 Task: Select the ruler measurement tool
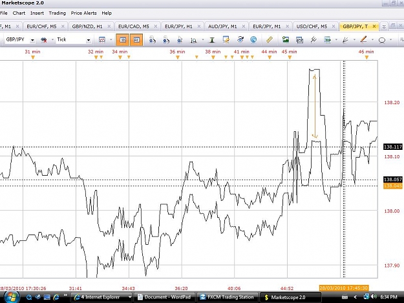point(270,39)
